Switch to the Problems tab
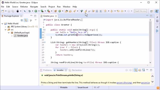Screen dimensions: 160x90 (x=46, y=70)
